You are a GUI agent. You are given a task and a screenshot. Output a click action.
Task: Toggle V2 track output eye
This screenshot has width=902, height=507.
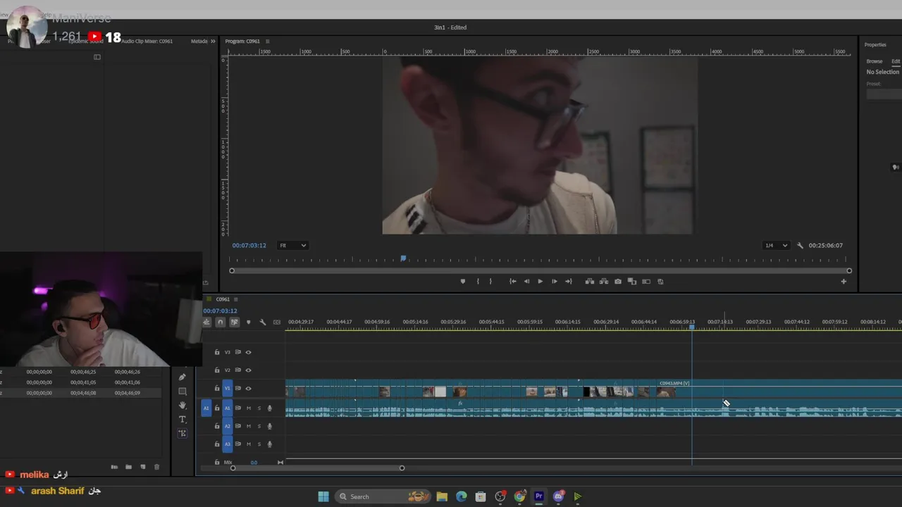pyautogui.click(x=248, y=370)
